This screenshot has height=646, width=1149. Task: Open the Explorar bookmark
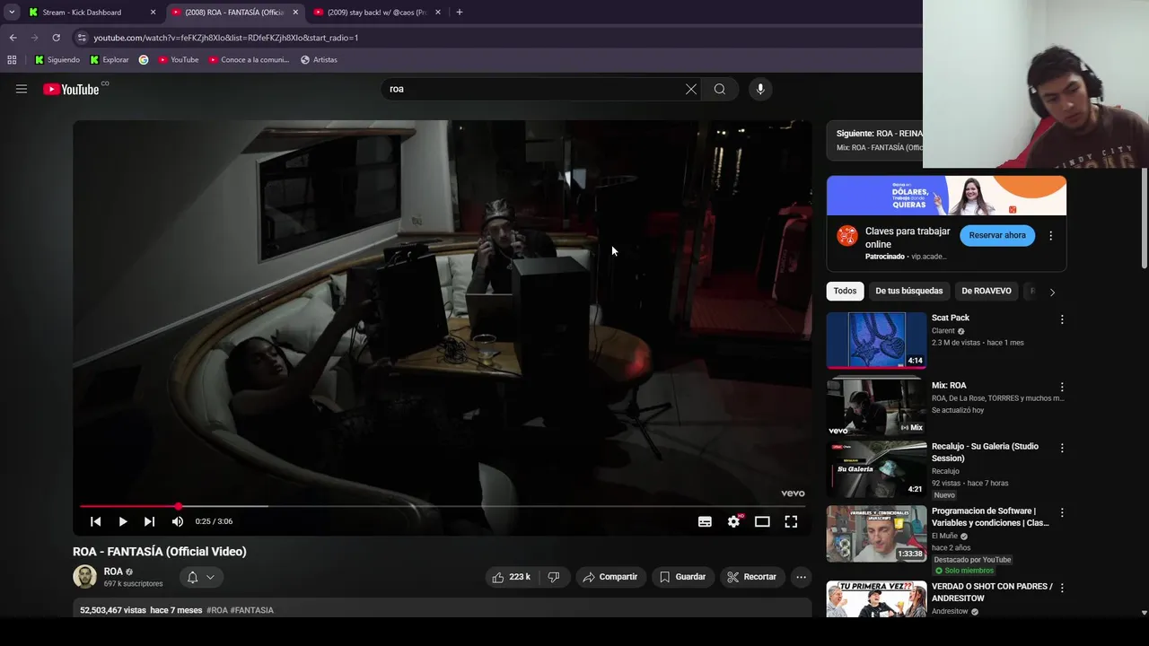pyautogui.click(x=110, y=60)
